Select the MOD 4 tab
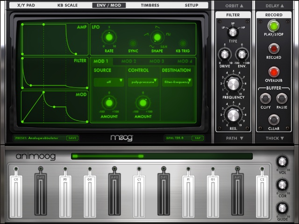Viewport: 299px width, 224px height. (x=185, y=61)
